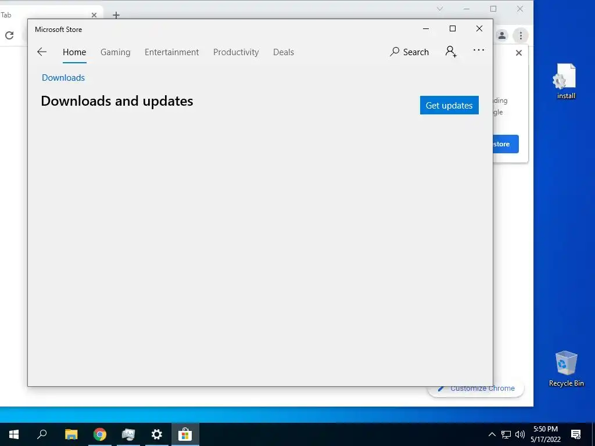Close the Microsoft Store window
The width and height of the screenshot is (595, 446).
pyautogui.click(x=479, y=28)
